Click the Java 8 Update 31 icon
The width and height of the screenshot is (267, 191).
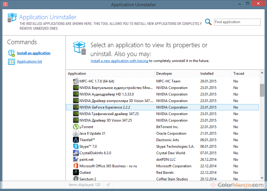click(x=76, y=133)
